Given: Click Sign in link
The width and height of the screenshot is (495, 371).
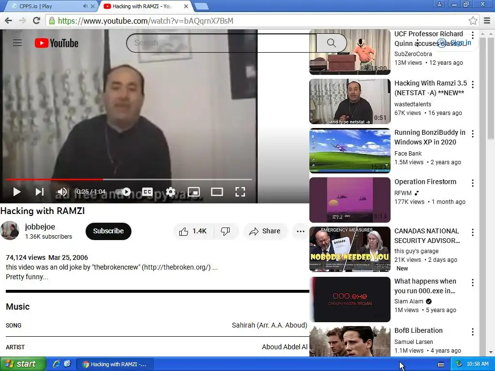Looking at the screenshot, I should click(x=455, y=43).
